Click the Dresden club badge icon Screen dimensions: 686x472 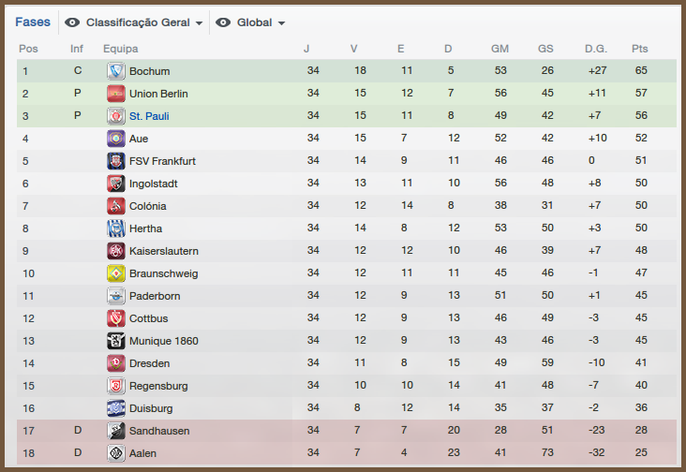(x=116, y=363)
